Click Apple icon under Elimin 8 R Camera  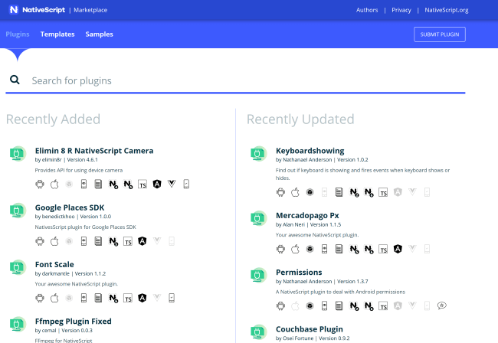tap(54, 184)
